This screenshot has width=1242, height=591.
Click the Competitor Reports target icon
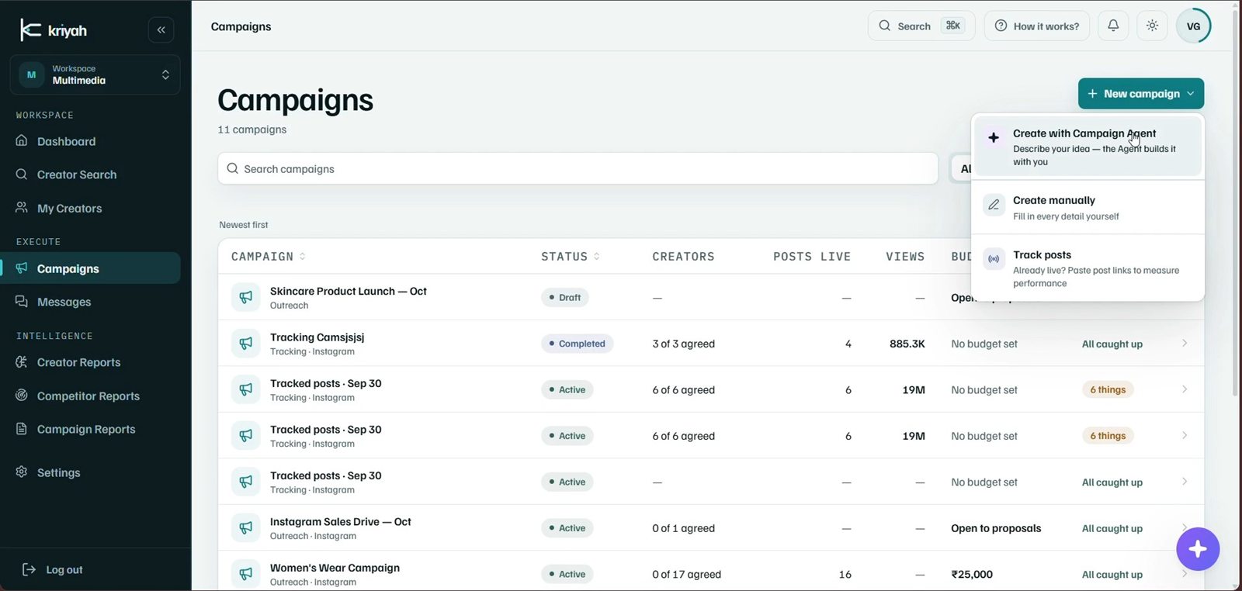[x=22, y=395]
